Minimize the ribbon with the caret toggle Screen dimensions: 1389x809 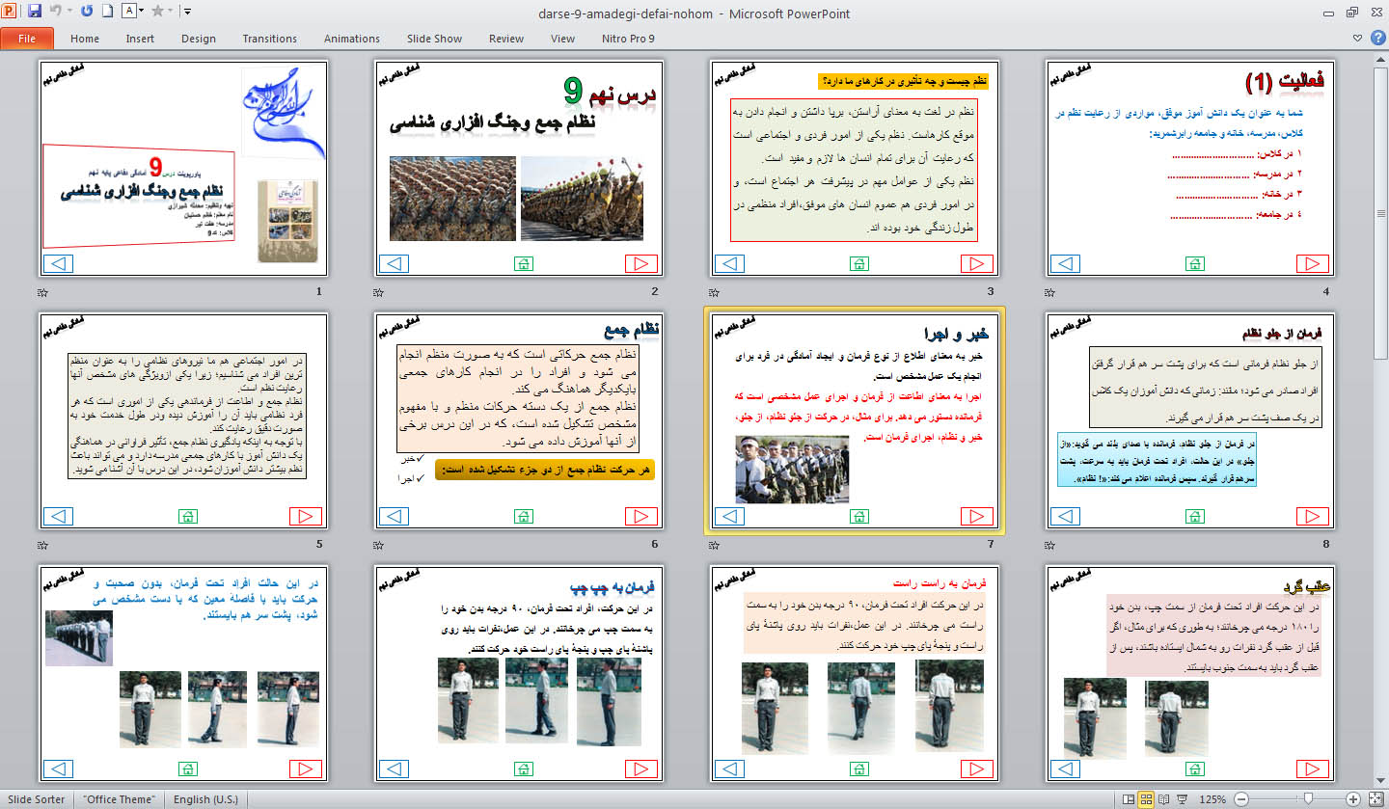click(1358, 39)
